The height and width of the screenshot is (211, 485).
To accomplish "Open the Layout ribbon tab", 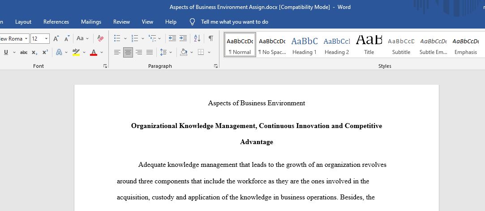I will [23, 22].
